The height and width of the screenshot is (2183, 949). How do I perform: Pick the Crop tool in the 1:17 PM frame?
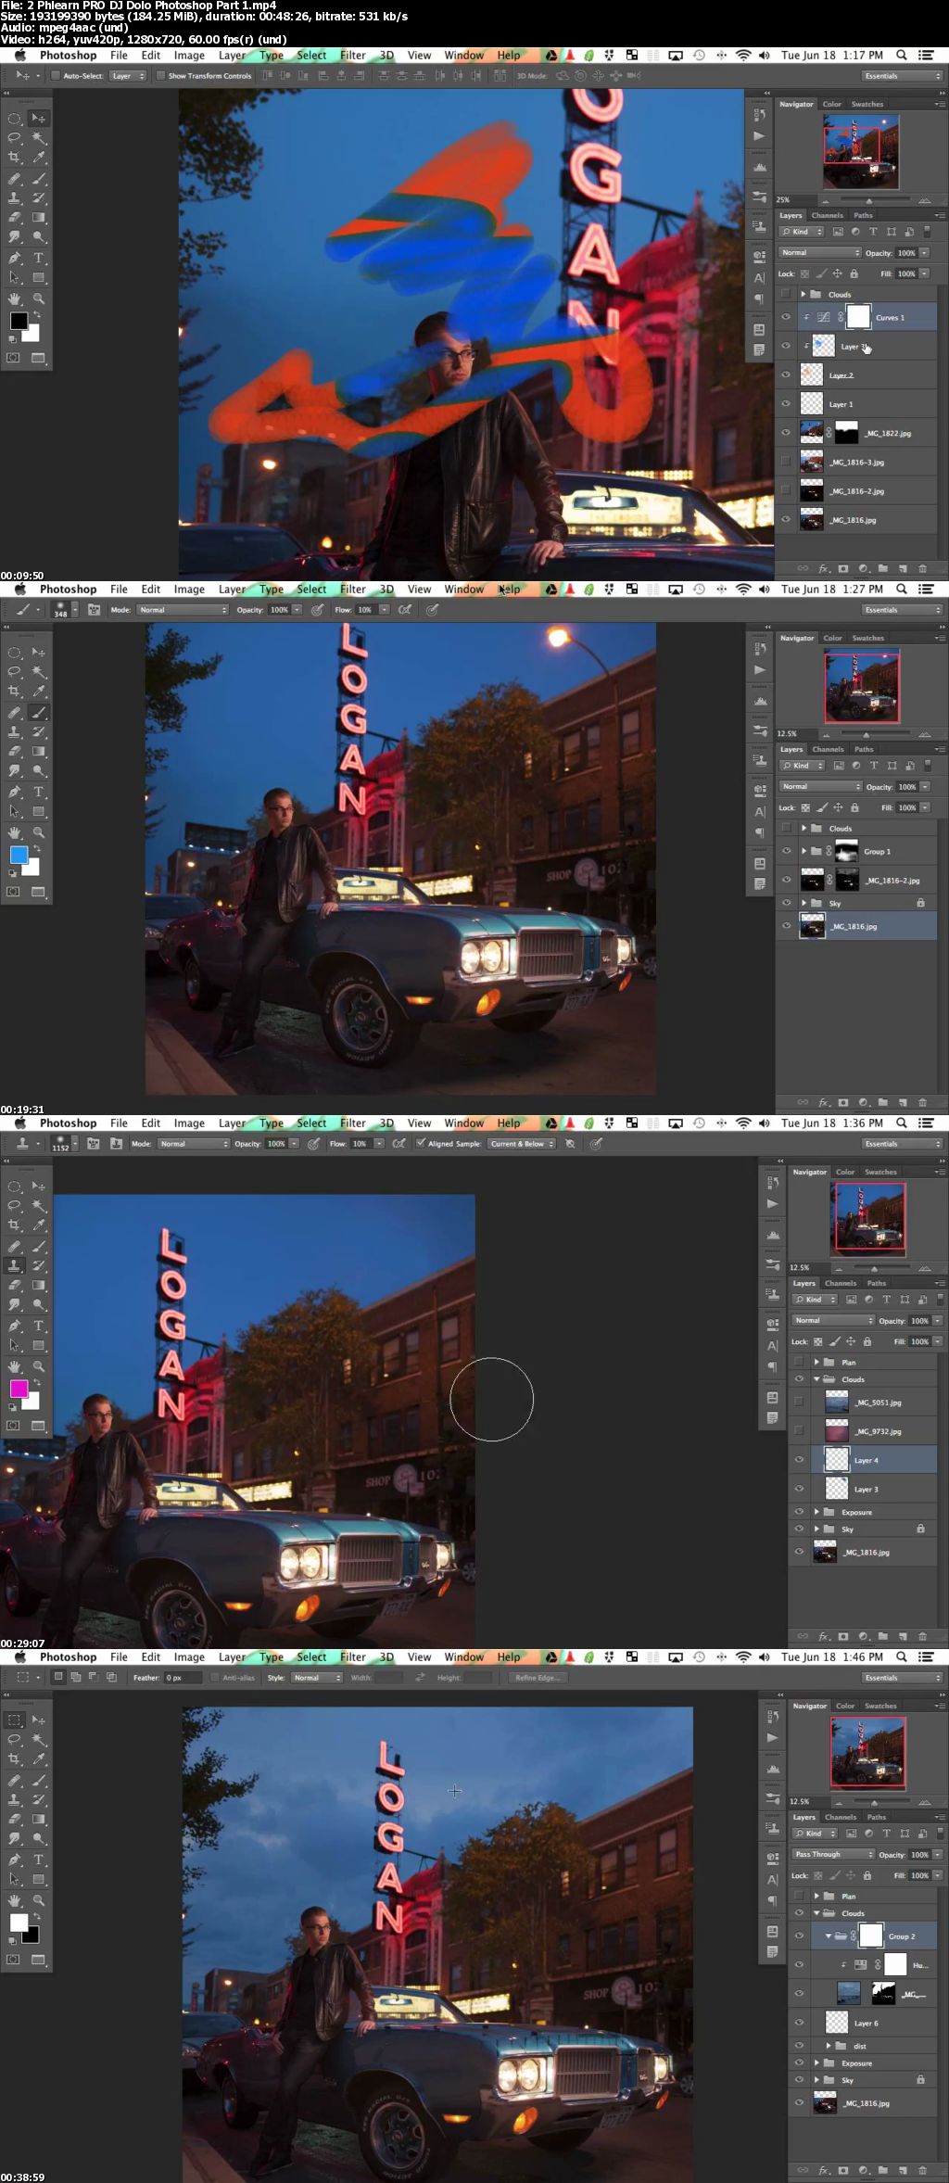(15, 158)
